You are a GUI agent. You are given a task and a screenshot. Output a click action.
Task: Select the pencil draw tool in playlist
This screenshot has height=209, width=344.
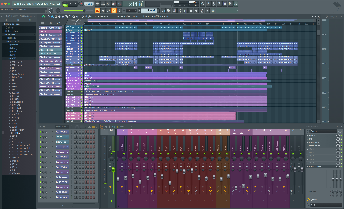[49, 16]
